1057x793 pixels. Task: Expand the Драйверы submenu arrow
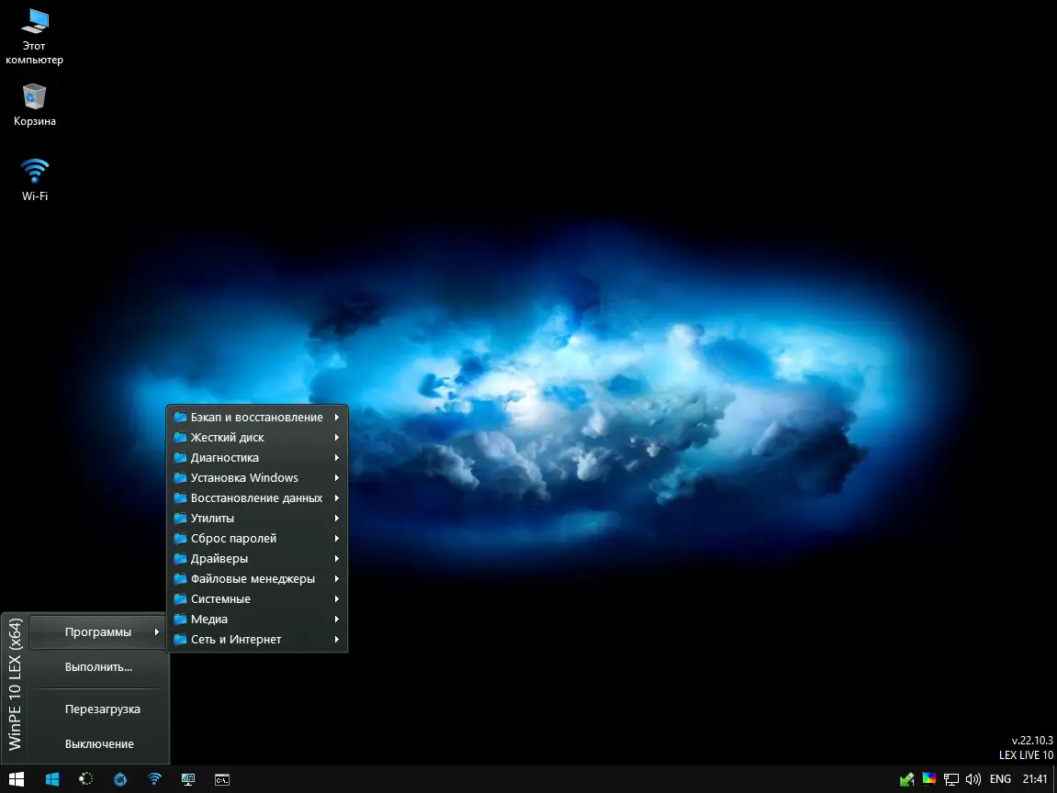click(336, 559)
